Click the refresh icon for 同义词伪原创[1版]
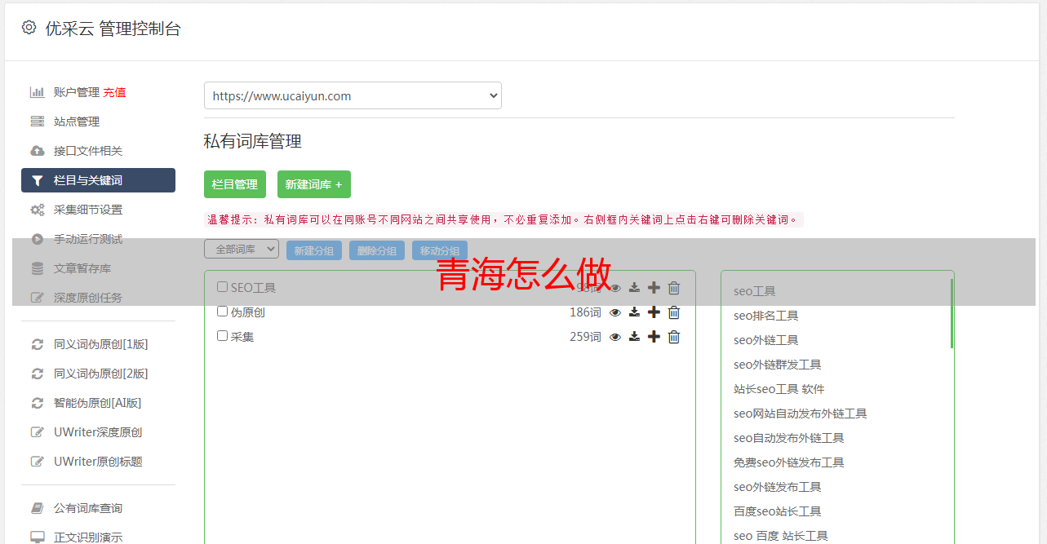1047x544 pixels. 38,344
